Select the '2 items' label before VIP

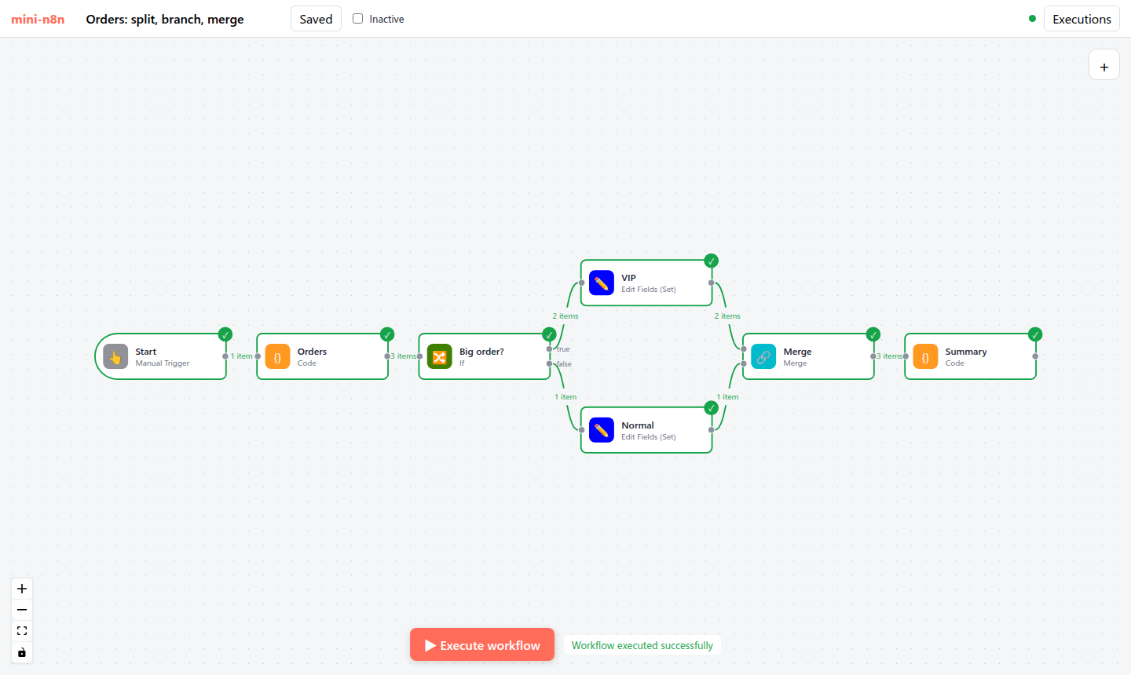(565, 316)
